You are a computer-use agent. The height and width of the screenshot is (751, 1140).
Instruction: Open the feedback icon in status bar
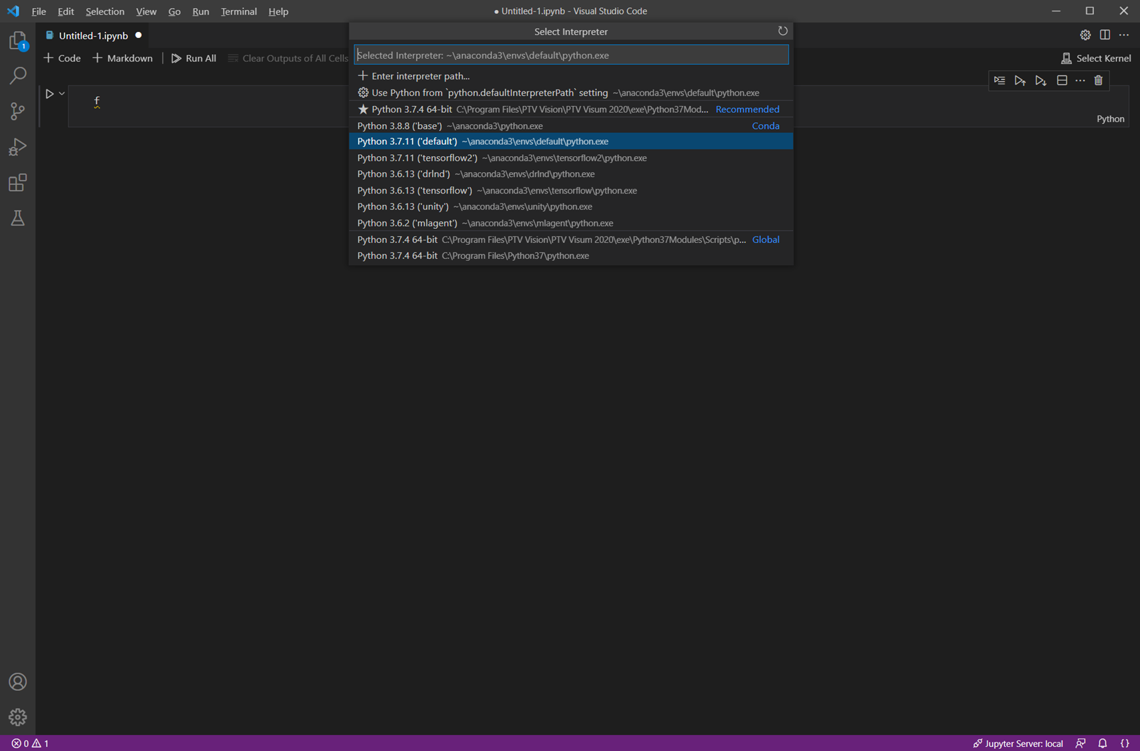[x=1081, y=743]
